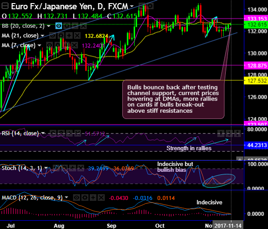This screenshot has width=268, height=229.
Task: Expand the MA (21, close) dropdown arrow
Action: click(42, 36)
